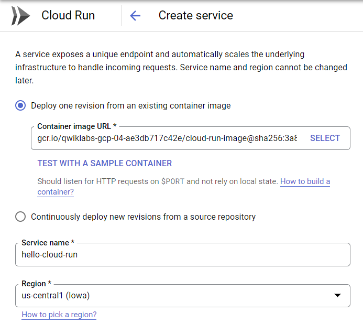Open the 'How to build a container?' link
This screenshot has height=334, width=363.
tap(305, 182)
